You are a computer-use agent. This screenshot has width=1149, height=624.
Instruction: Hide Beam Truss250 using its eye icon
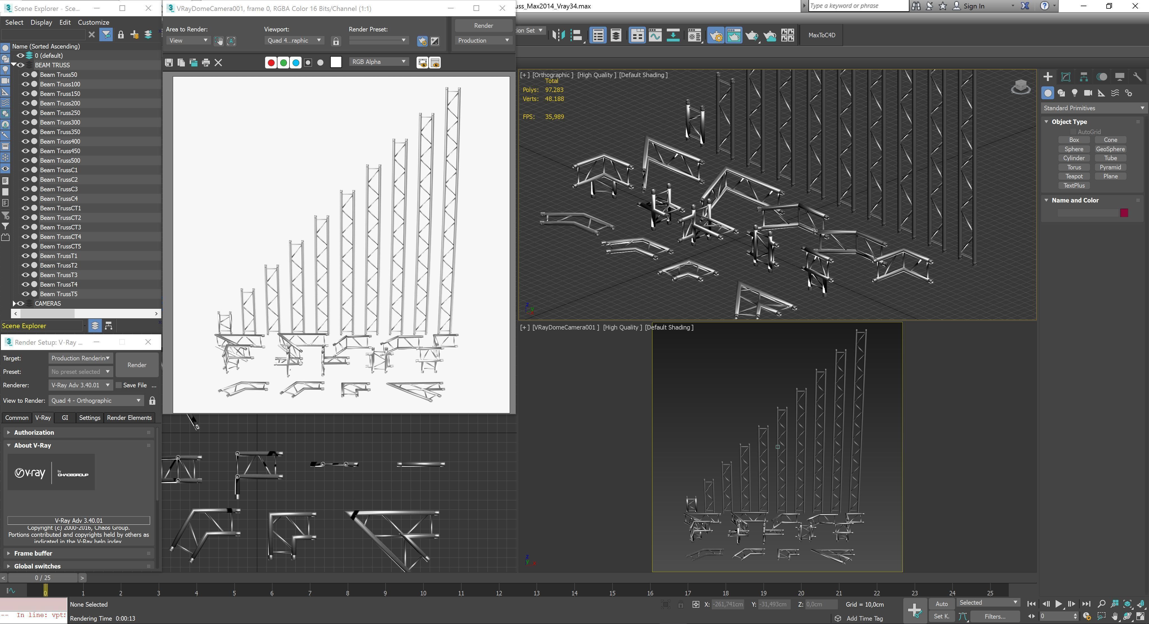pos(26,113)
